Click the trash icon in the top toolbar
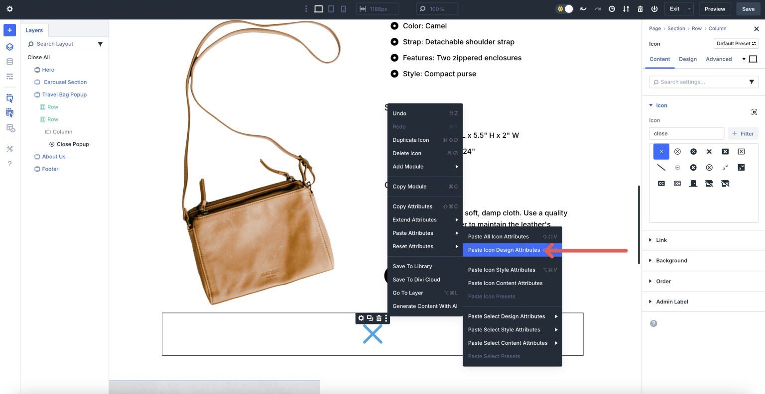This screenshot has height=394, width=765. click(640, 8)
